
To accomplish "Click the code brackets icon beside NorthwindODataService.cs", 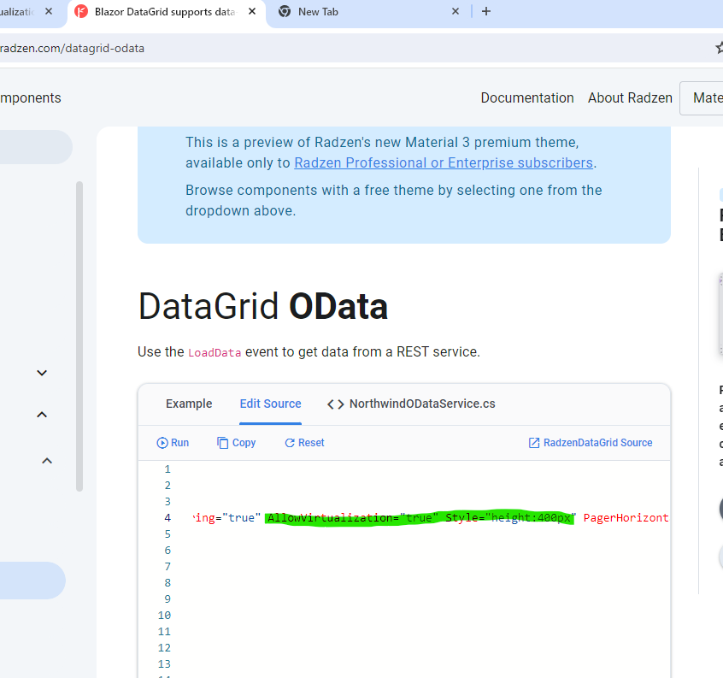I will [335, 404].
